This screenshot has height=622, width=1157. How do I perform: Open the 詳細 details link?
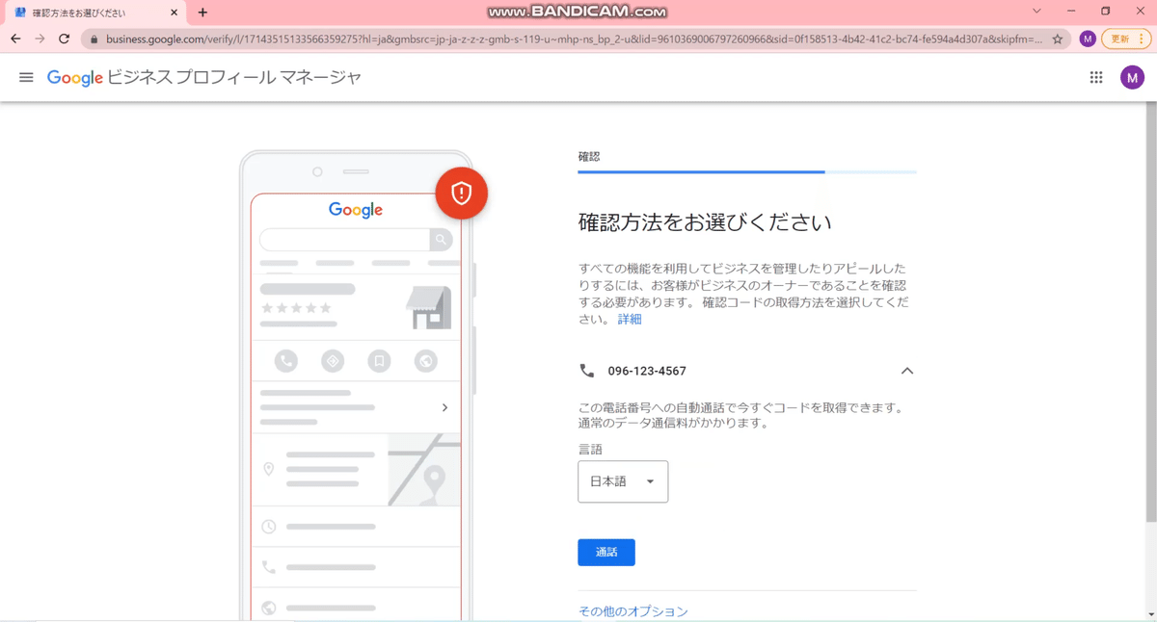click(x=630, y=319)
